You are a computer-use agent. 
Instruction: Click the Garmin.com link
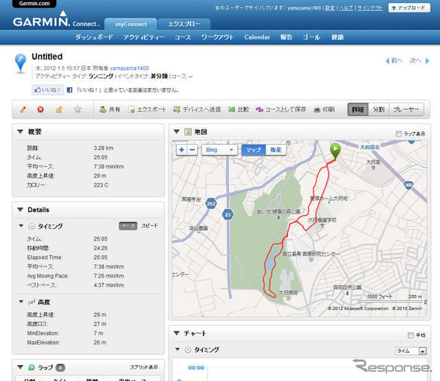34,3
